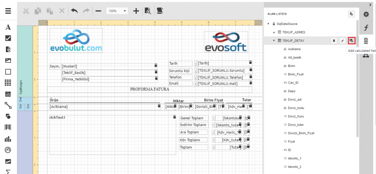Select the Check Box control tool
376x174 pixels.
coord(8,38)
